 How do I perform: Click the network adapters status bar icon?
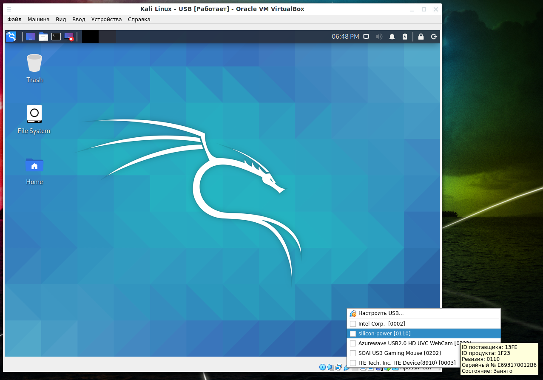[x=338, y=367]
